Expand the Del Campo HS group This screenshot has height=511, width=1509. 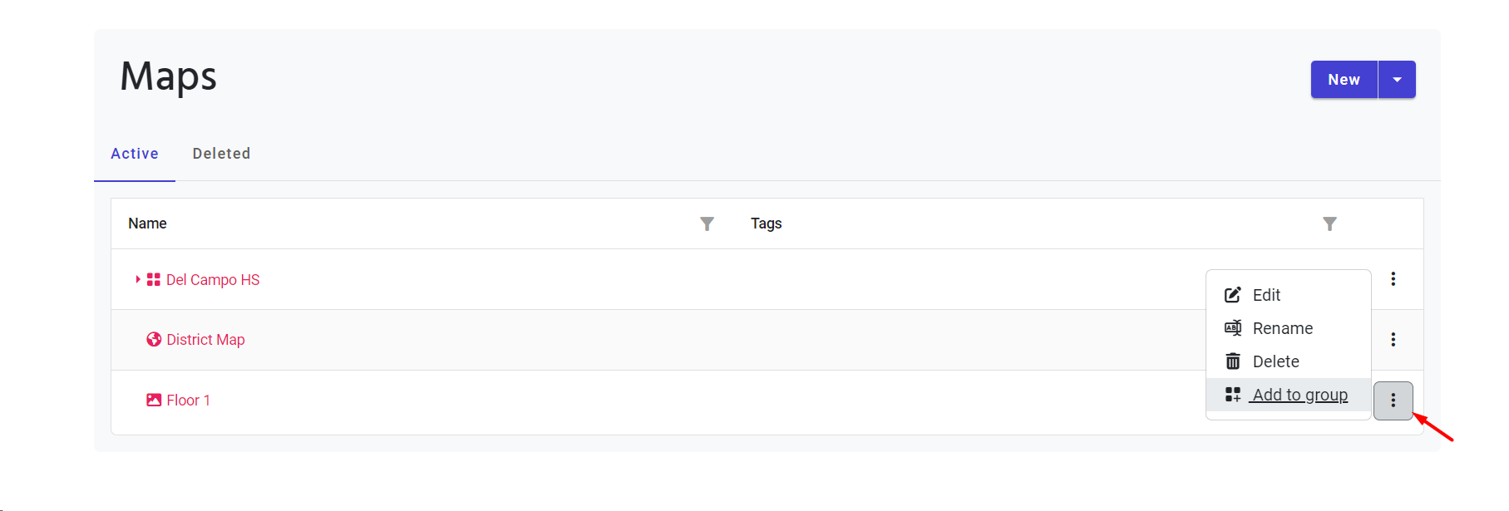138,280
